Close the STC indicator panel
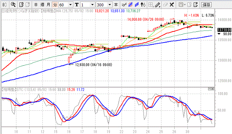 (213, 89)
